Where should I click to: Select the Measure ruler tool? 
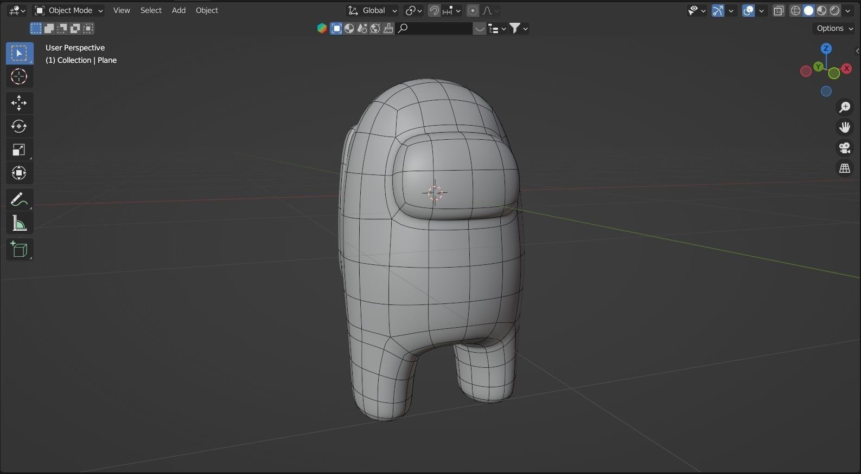19,223
